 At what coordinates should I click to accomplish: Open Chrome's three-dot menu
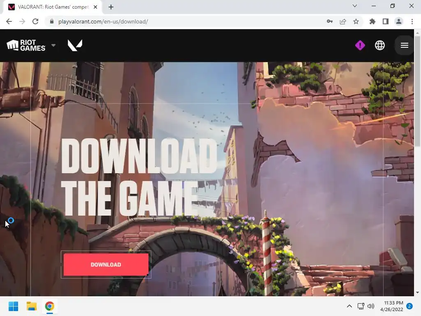tap(412, 21)
